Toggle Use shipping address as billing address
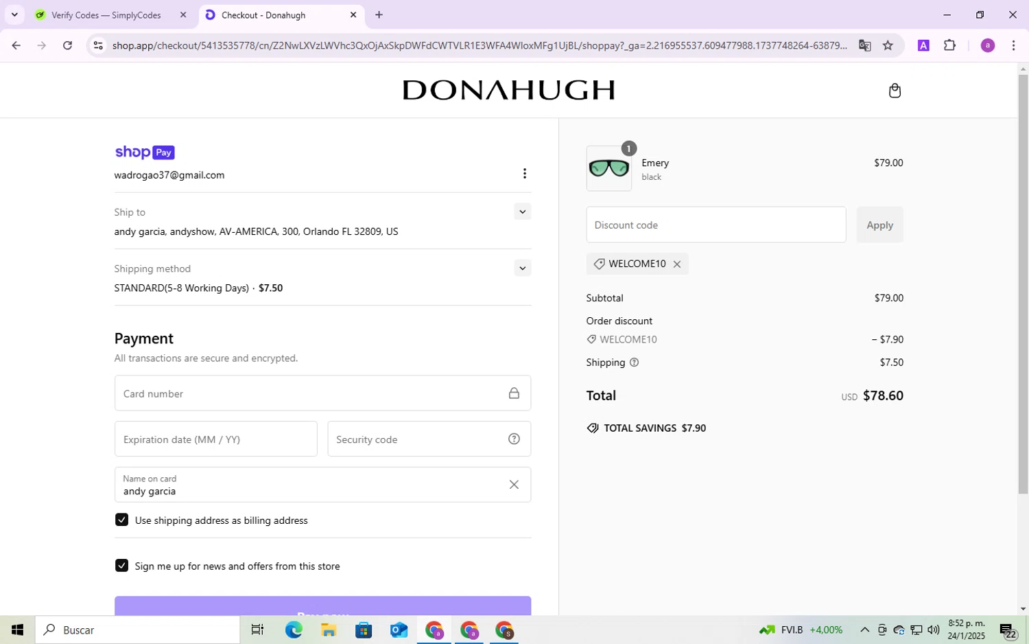This screenshot has width=1029, height=644. click(x=122, y=520)
